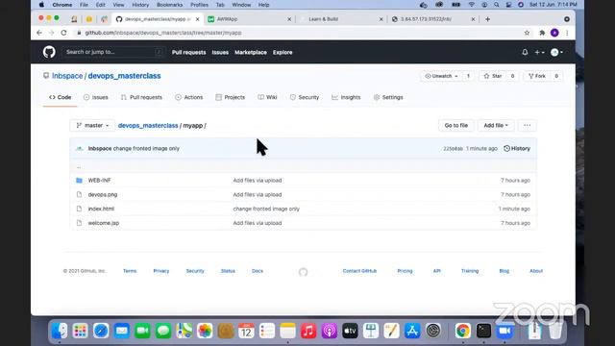Expand the Add file dropdown
Image resolution: width=615 pixels, height=346 pixels.
[496, 126]
